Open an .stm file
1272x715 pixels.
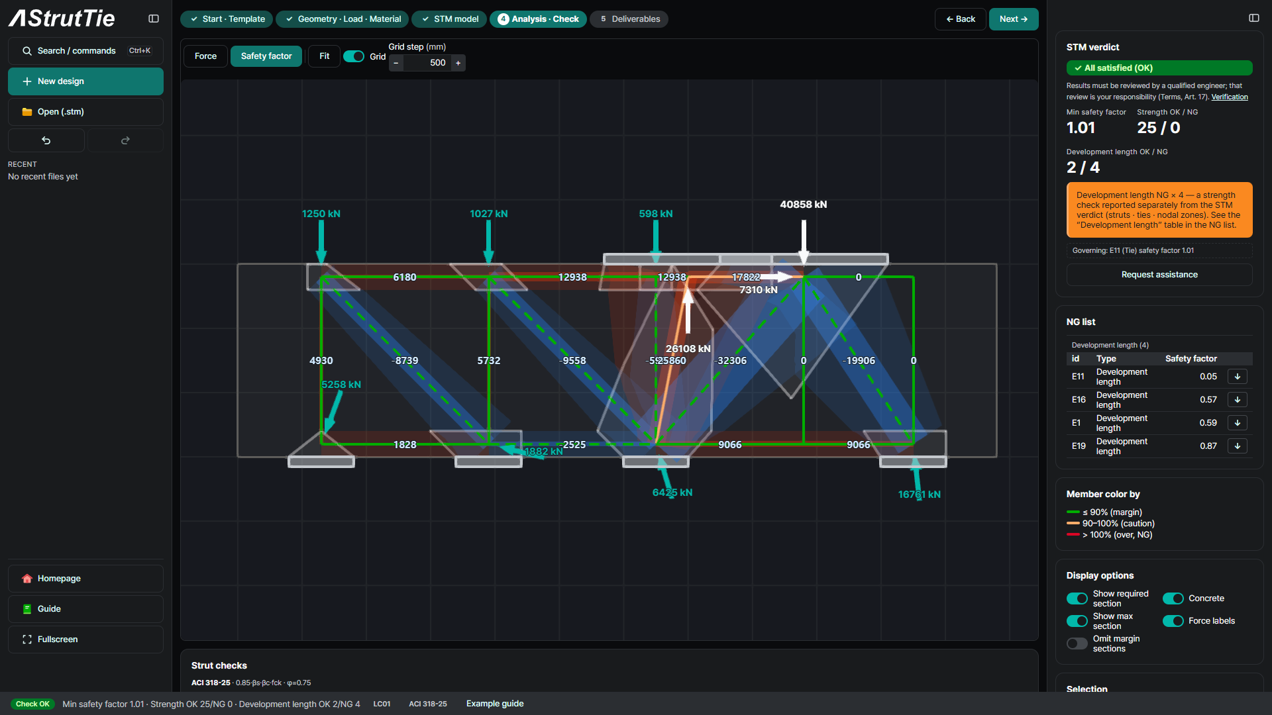point(85,112)
